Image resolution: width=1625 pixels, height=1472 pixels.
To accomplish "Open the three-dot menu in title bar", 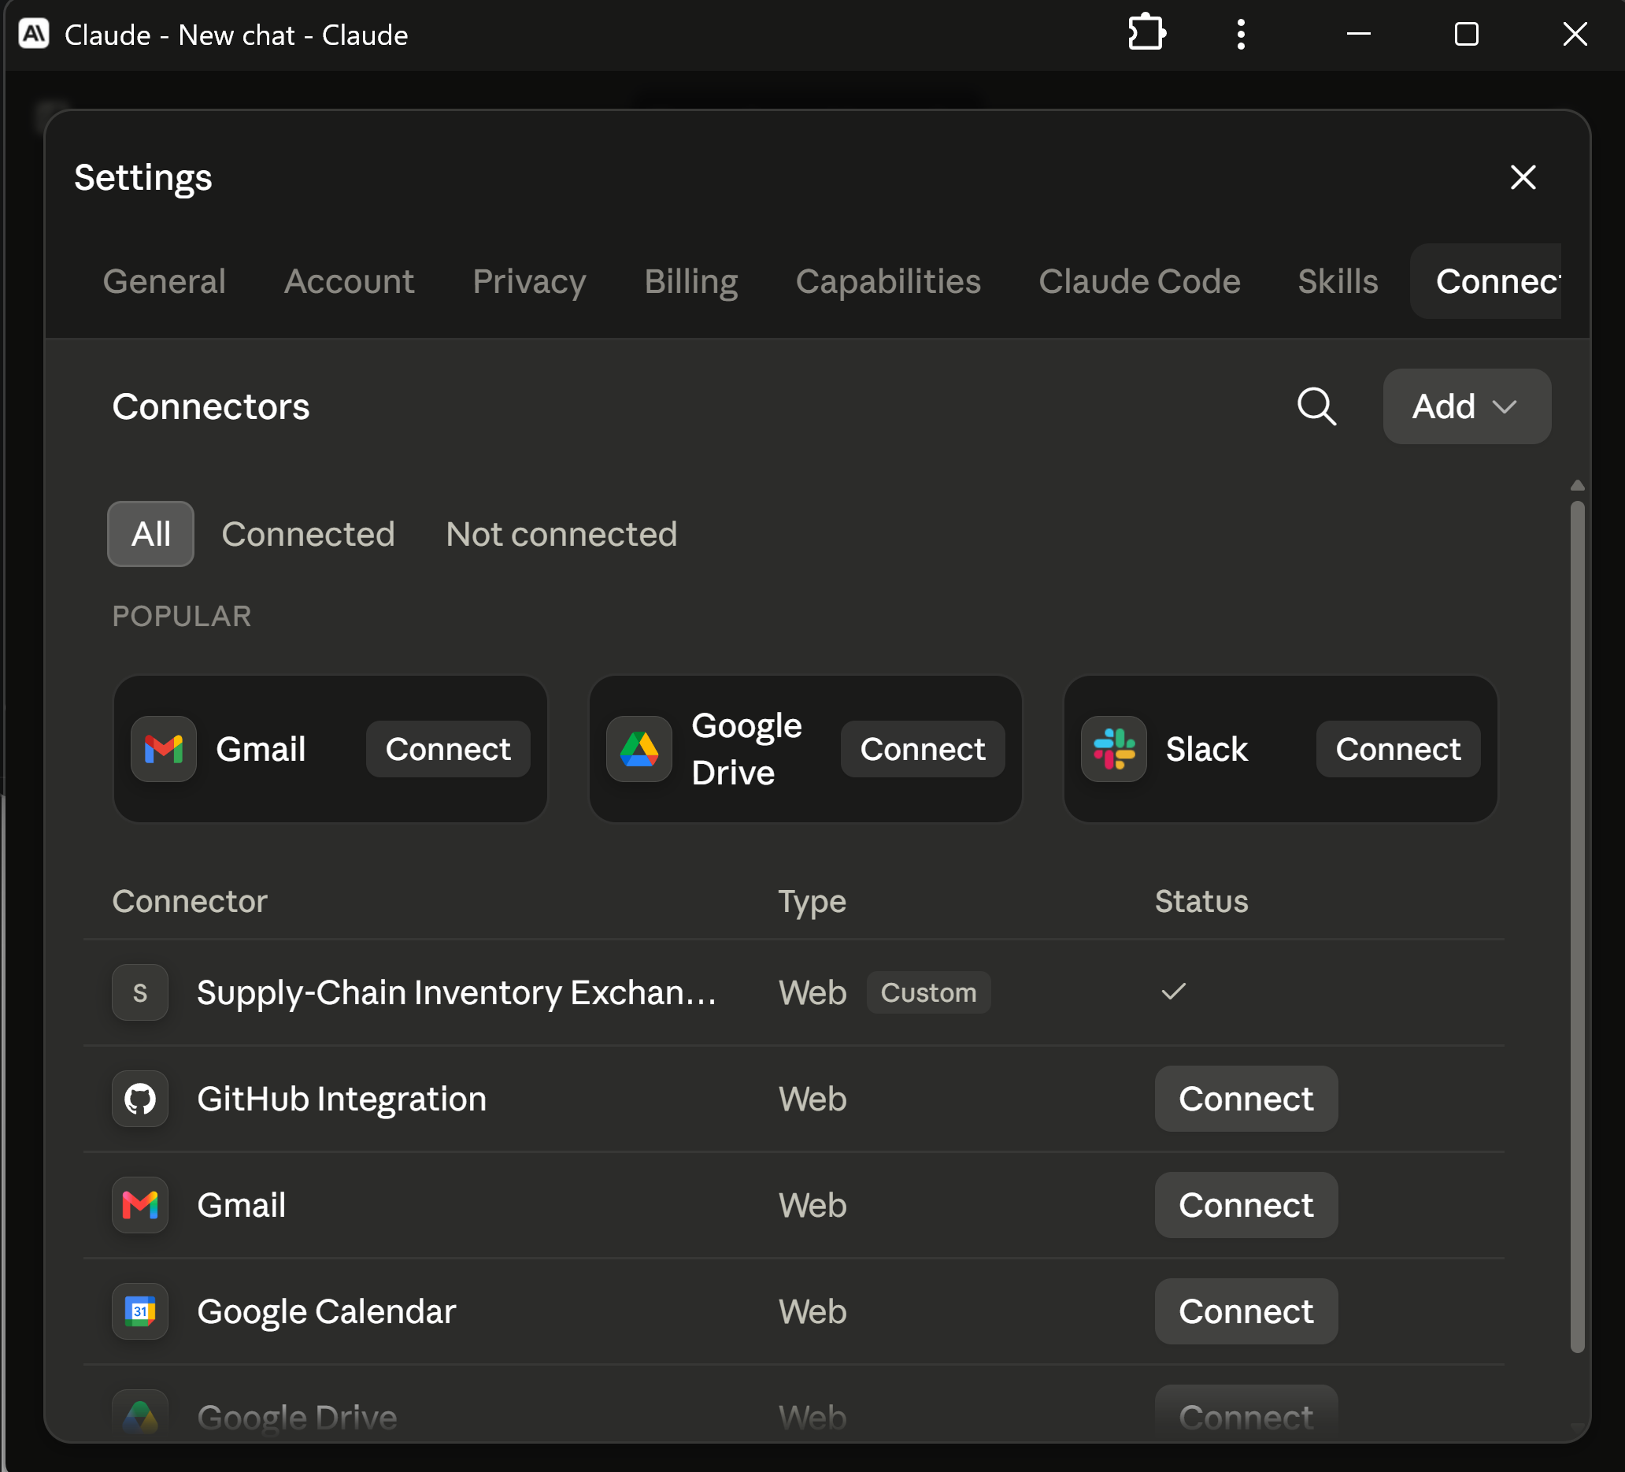I will pyautogui.click(x=1241, y=34).
